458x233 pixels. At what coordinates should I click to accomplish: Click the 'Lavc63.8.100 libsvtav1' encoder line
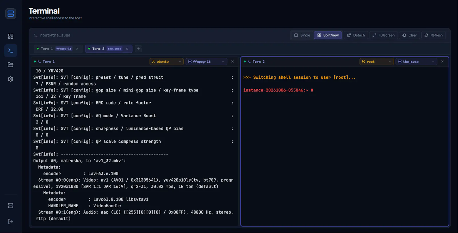click(98, 200)
